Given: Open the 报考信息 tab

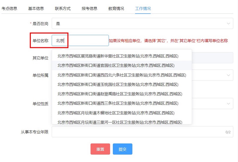Looking at the screenshot, I should pos(89,8).
